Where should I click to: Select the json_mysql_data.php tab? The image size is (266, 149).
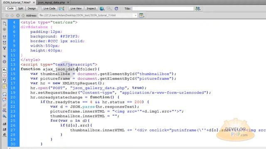(x=52, y=2)
